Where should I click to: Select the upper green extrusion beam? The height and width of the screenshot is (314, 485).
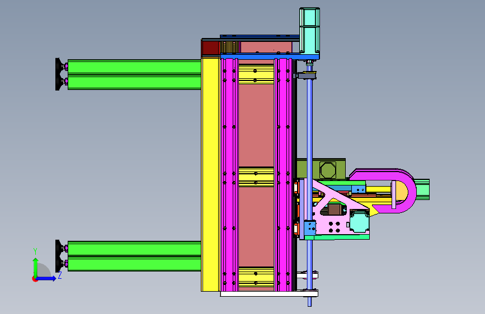(134, 74)
